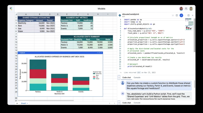This screenshot has height=113, width=203.
Task: Click code line 'def AllocateCostsByUnit(grid):'
Action: [x=138, y=29]
